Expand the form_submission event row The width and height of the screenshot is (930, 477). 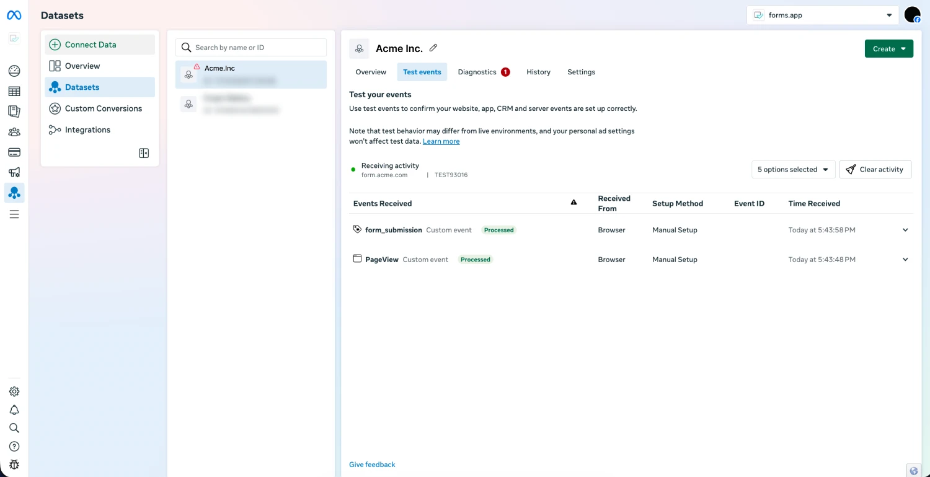coord(905,230)
